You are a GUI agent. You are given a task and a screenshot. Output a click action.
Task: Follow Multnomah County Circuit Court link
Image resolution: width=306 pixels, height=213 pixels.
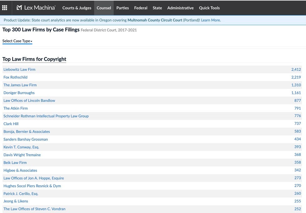(x=155, y=20)
